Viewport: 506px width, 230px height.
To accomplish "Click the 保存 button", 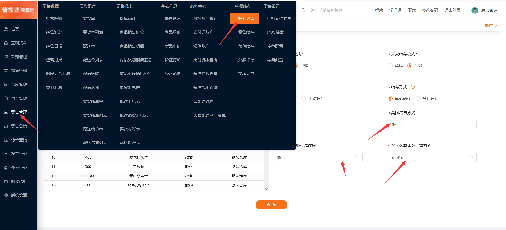I will [x=271, y=205].
